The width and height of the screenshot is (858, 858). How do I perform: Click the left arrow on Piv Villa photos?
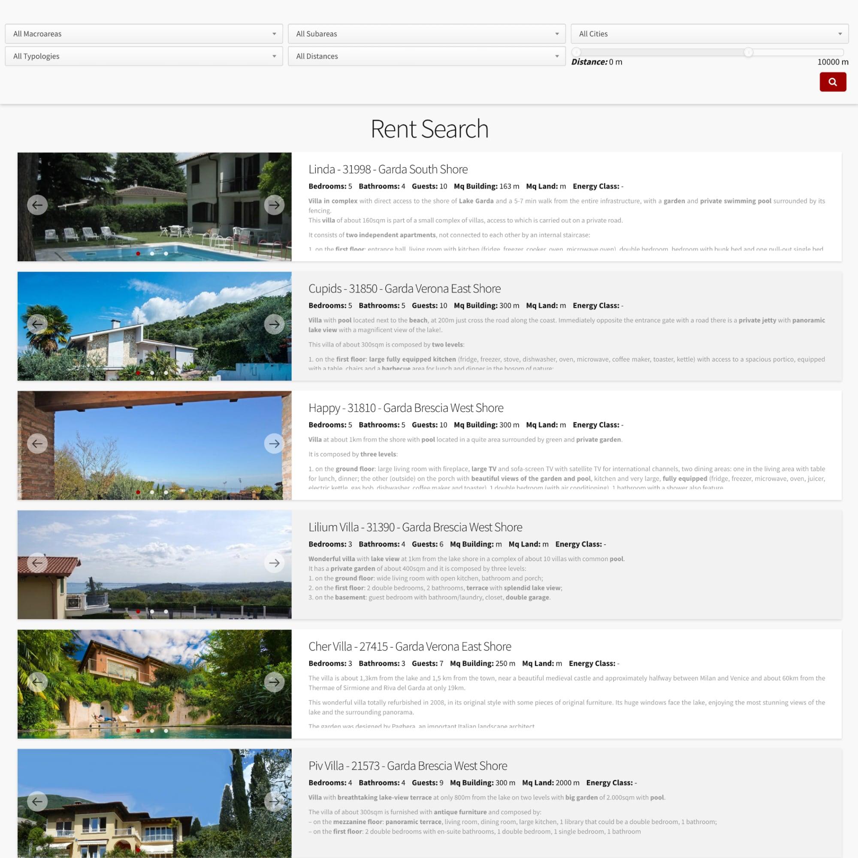[37, 802]
